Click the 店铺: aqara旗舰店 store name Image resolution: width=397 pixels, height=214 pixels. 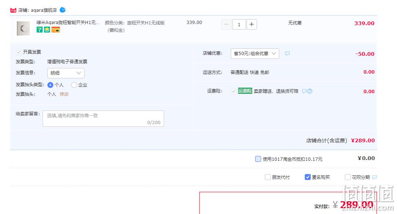(x=37, y=10)
